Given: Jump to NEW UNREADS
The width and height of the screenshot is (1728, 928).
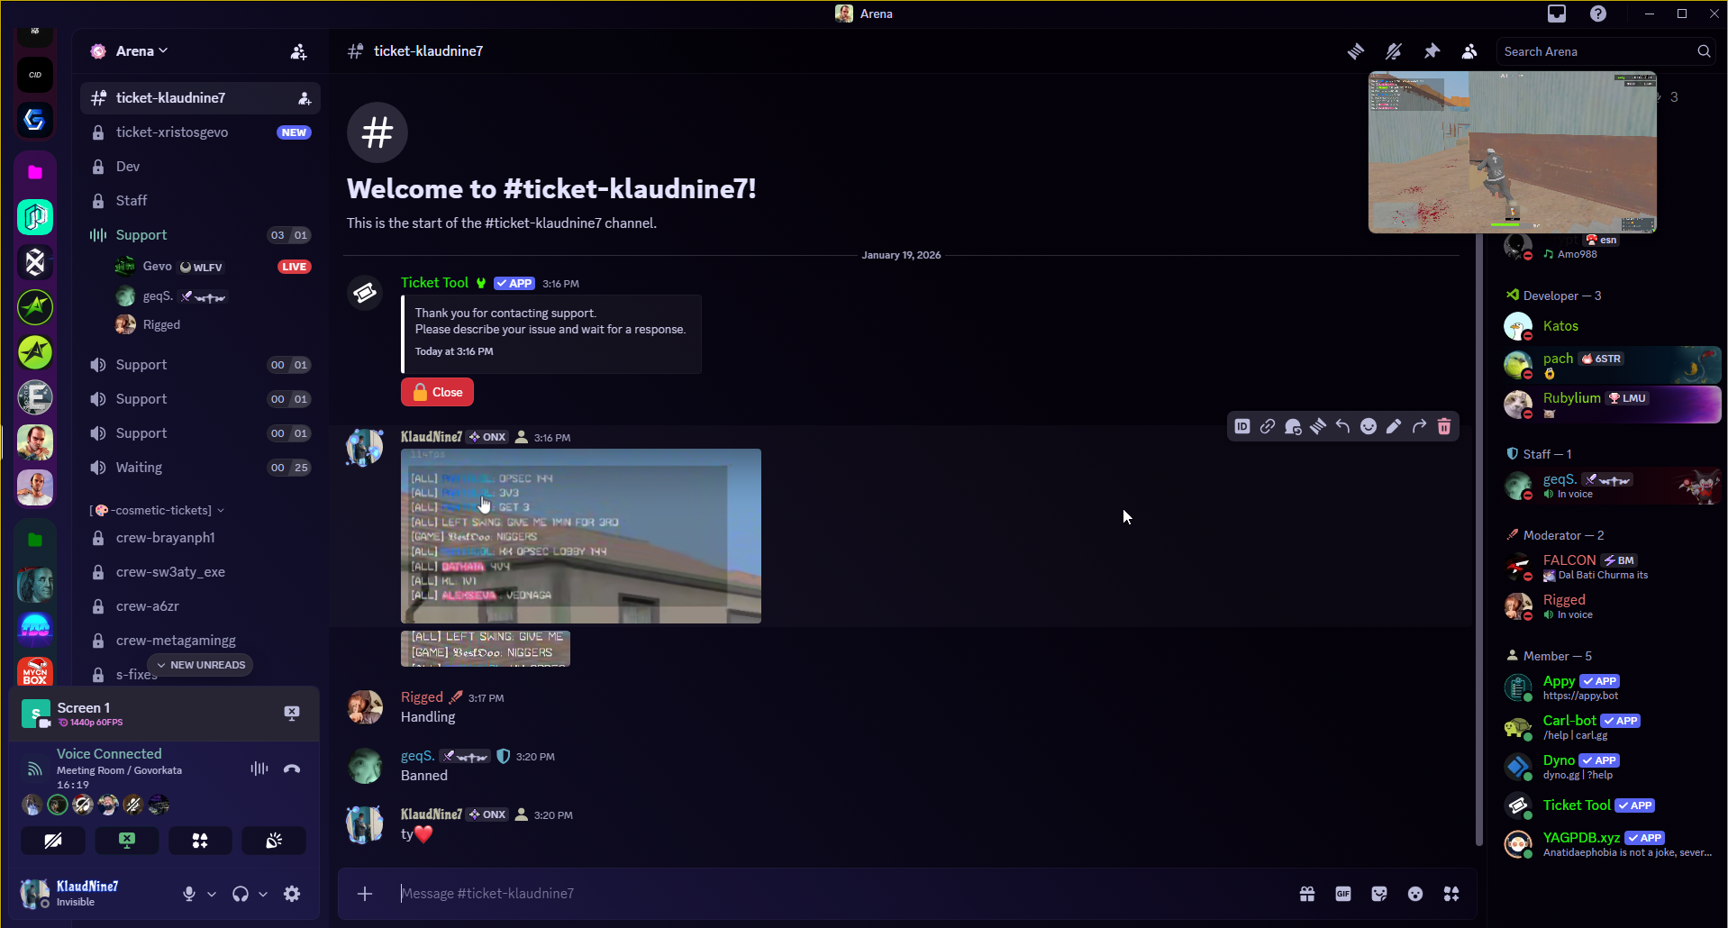Looking at the screenshot, I should coord(200,665).
